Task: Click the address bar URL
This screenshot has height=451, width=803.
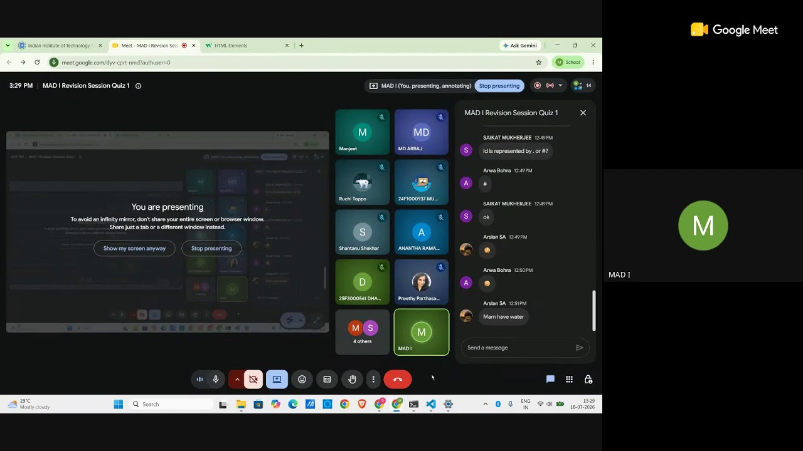Action: (116, 63)
